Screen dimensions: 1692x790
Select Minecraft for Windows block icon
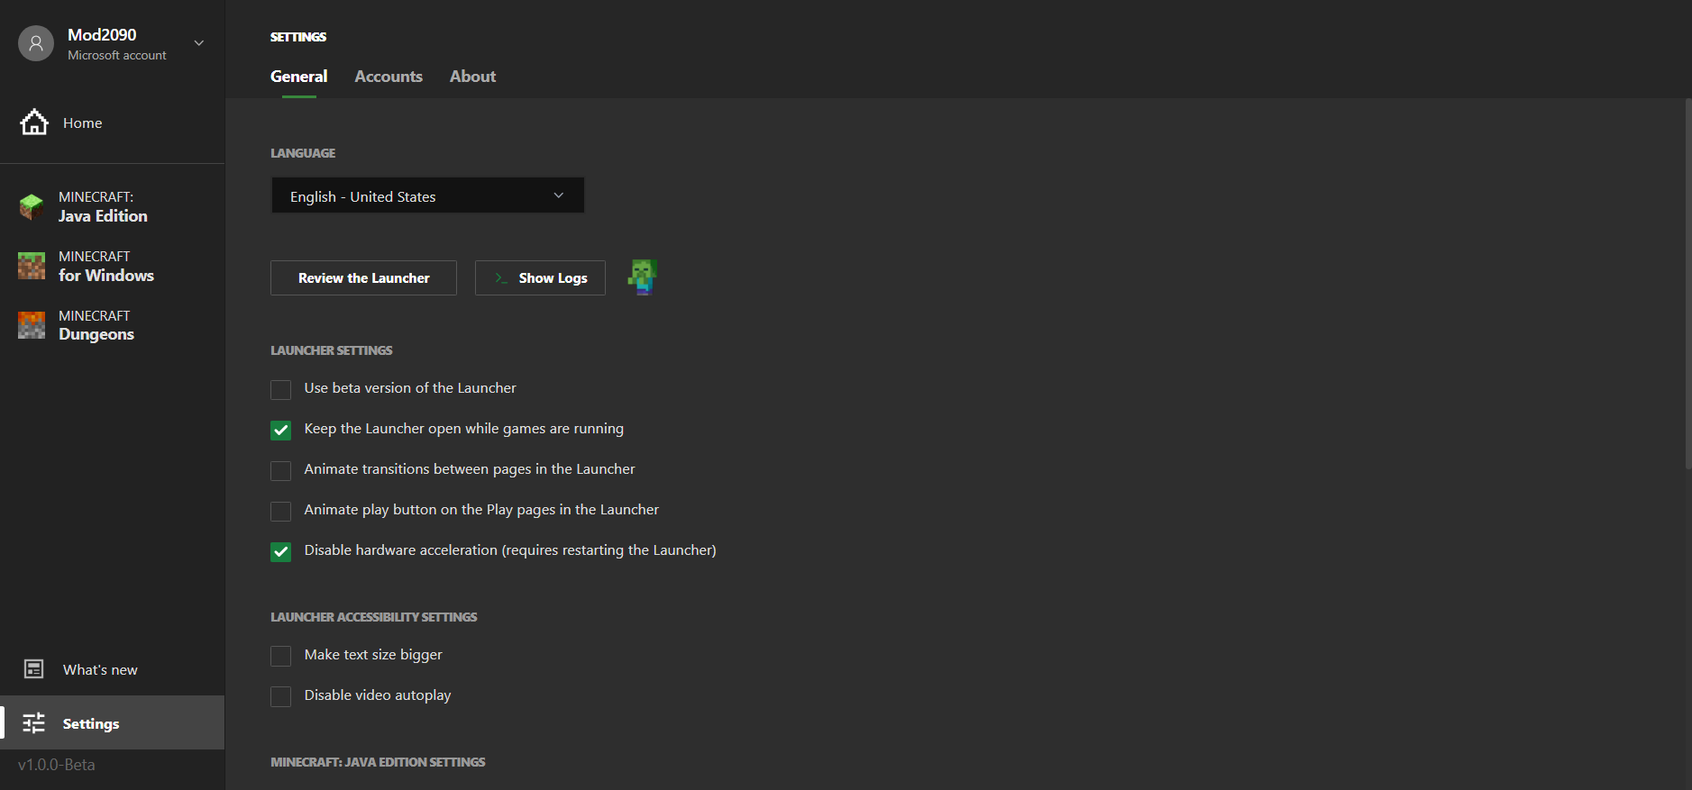(32, 266)
